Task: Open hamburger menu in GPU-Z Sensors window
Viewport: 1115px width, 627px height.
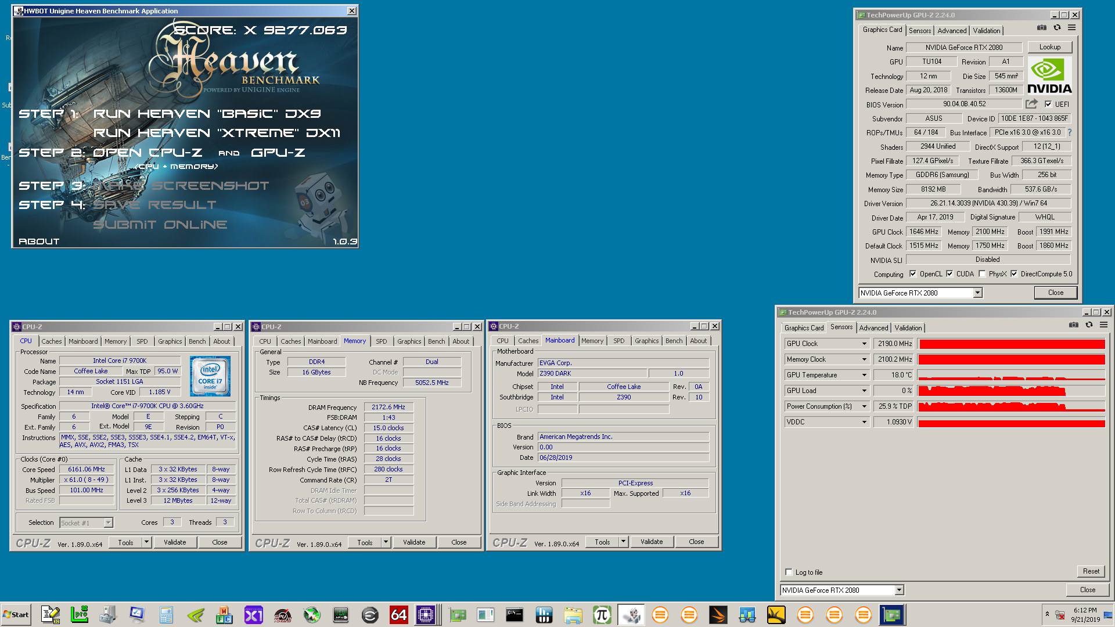Action: [1103, 325]
